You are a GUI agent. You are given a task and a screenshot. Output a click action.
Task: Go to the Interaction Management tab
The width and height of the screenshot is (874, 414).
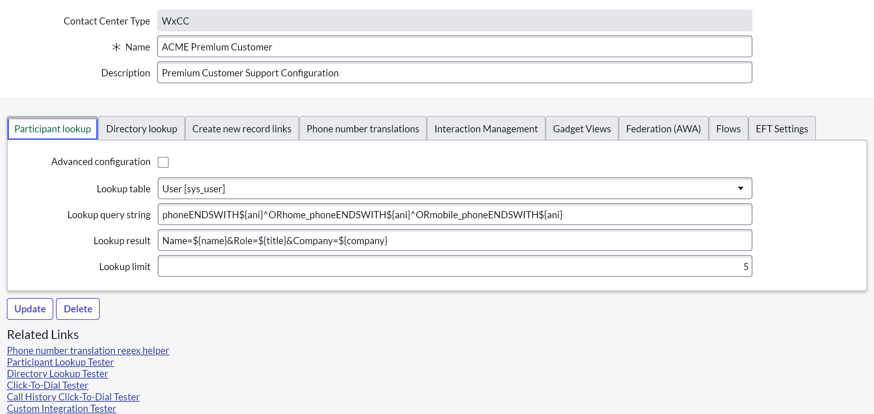pos(485,129)
